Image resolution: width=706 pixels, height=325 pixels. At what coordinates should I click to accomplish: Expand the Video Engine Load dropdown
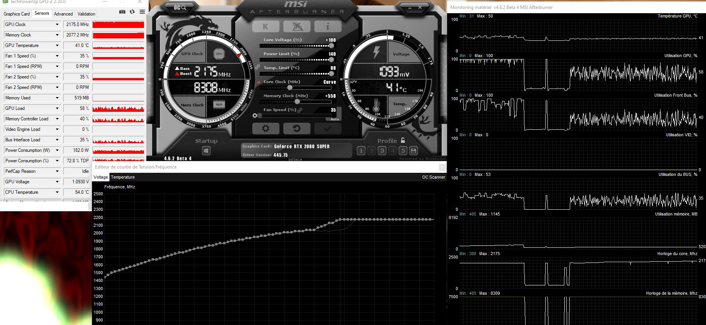click(57, 129)
